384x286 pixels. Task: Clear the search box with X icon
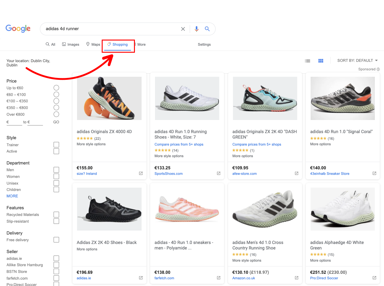tap(183, 29)
